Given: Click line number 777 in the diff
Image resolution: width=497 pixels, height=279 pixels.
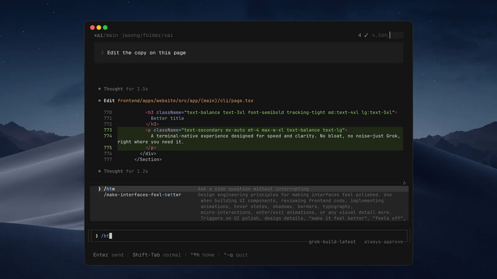Looking at the screenshot, I should tap(108, 160).
